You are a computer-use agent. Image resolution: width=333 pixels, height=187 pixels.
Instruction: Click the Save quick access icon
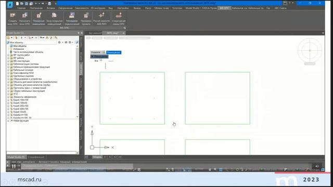[x=27, y=4]
